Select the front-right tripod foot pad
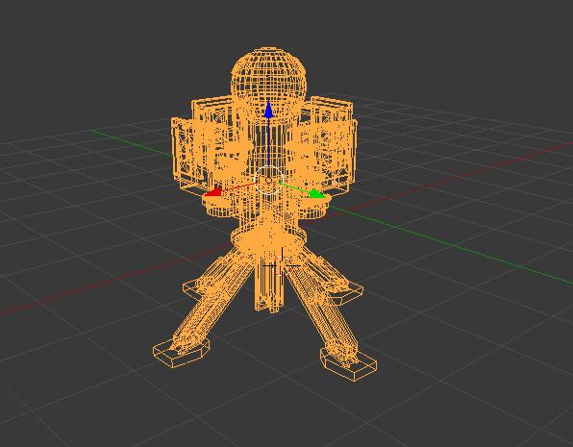The height and width of the screenshot is (447, 573). [x=349, y=363]
